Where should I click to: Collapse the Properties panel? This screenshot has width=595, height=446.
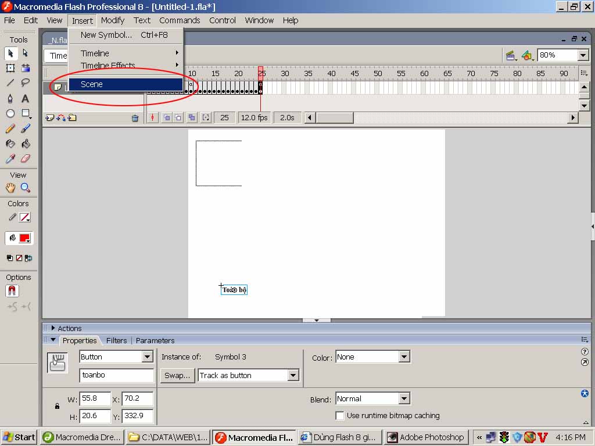[53, 340]
